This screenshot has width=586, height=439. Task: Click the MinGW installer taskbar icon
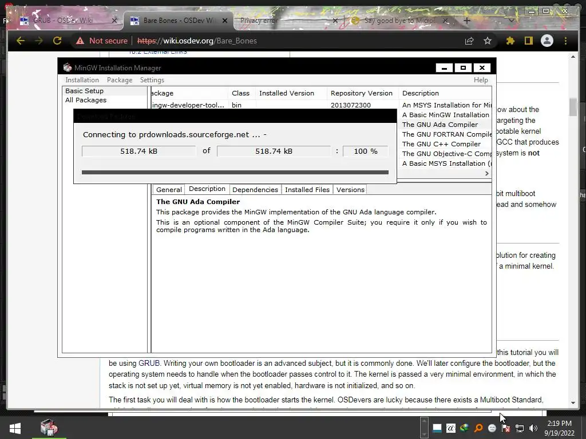[x=49, y=428]
